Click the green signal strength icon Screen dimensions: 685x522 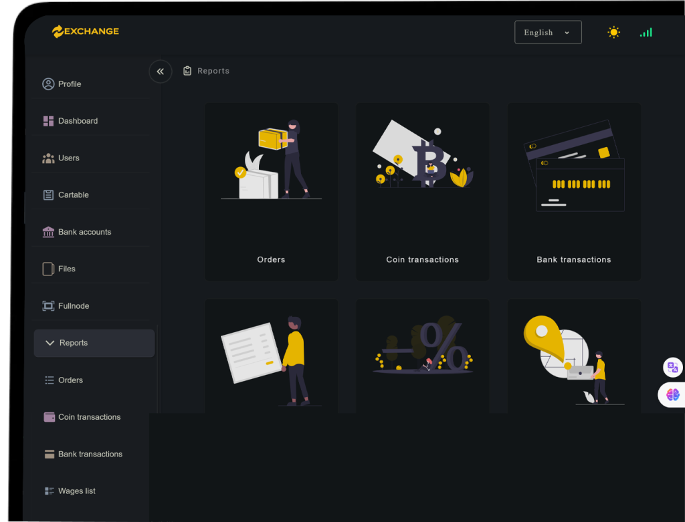pos(646,32)
